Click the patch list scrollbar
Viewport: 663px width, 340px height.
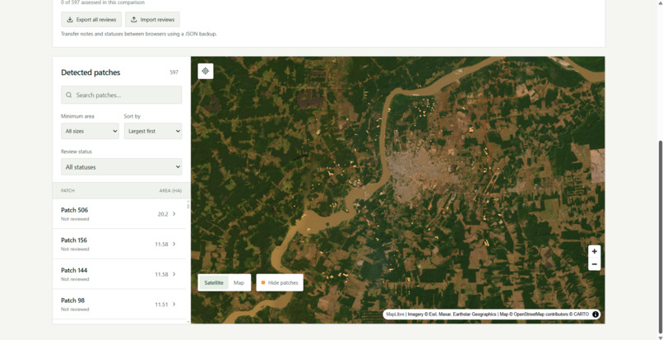[188, 206]
